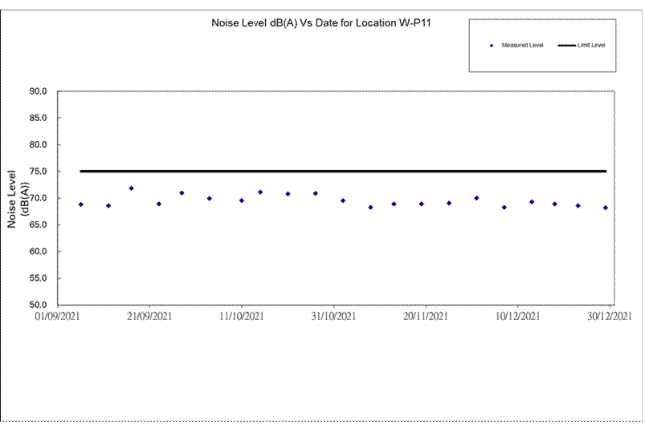Click the 75.0 y-axis label
645x433 pixels.
[x=38, y=172]
